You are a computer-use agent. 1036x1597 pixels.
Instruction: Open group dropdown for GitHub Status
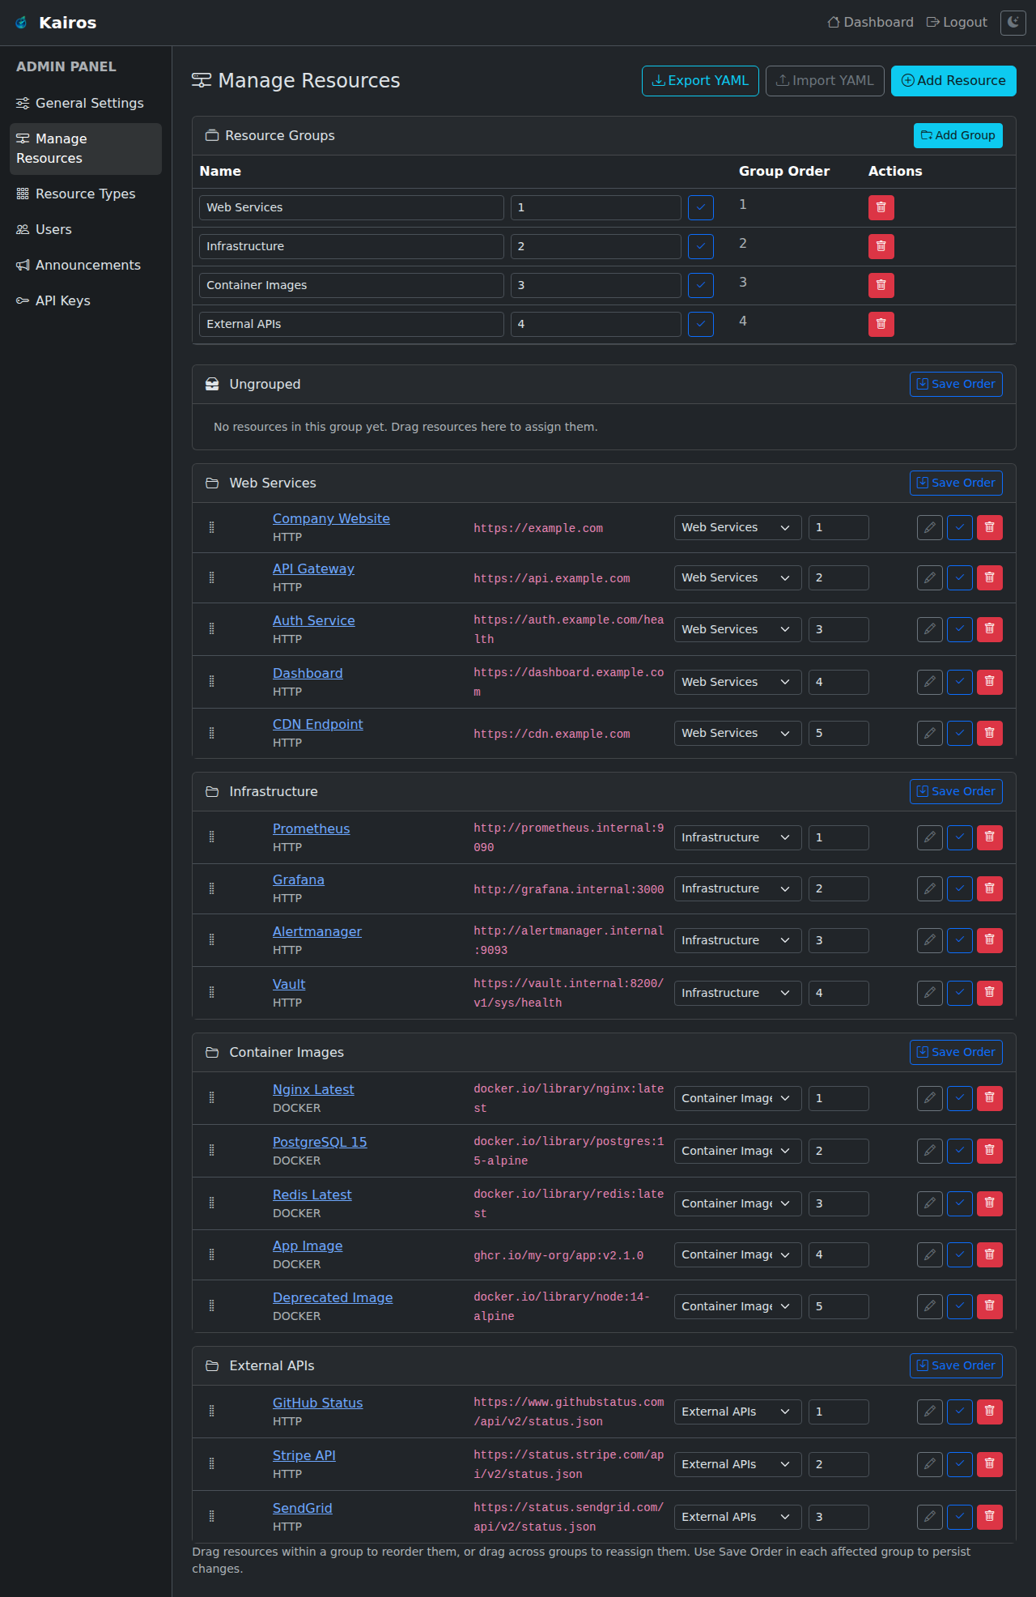coord(737,1412)
